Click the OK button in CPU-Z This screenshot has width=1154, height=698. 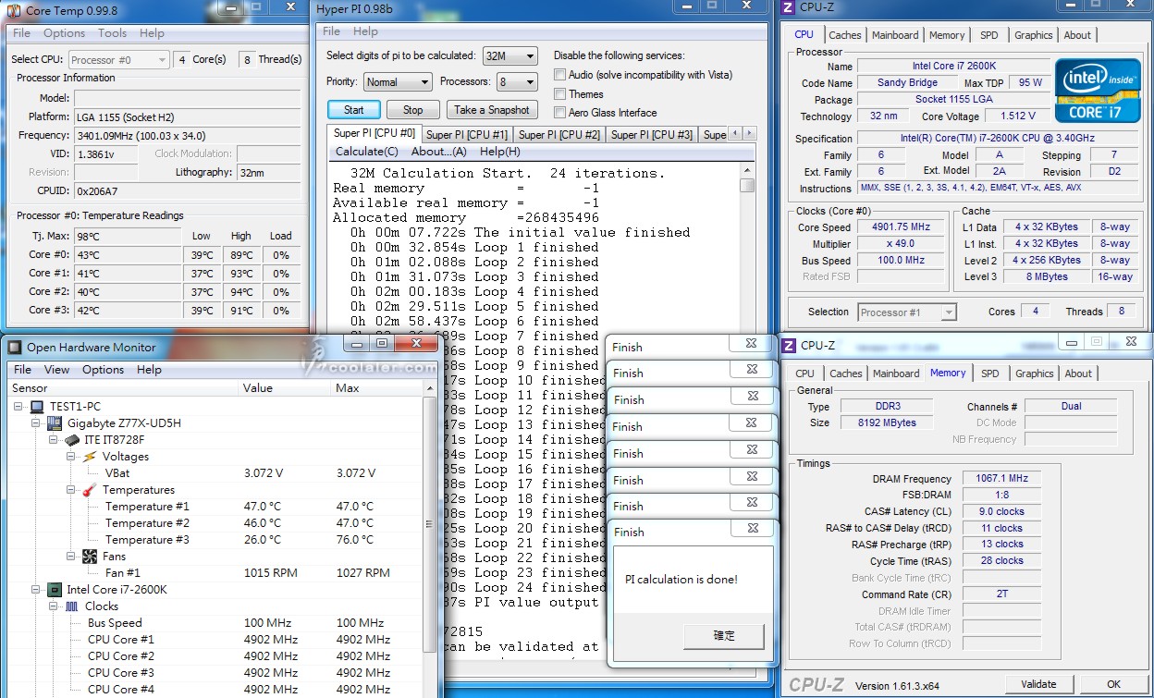[x=1114, y=684]
